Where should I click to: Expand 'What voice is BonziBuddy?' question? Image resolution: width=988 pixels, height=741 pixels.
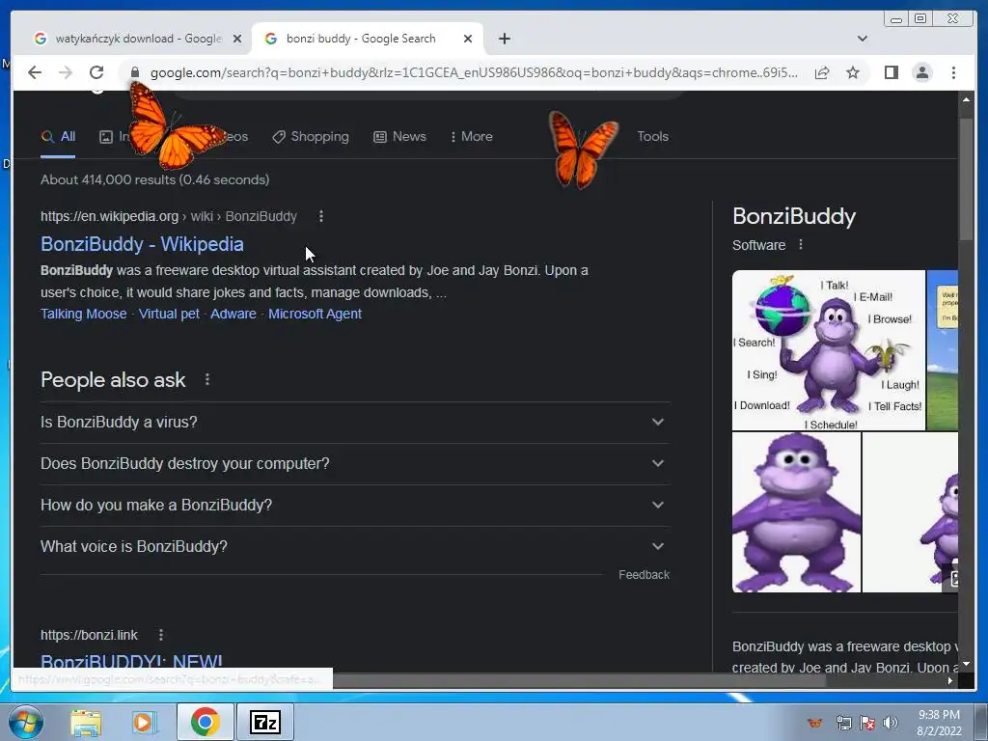pyautogui.click(x=355, y=547)
